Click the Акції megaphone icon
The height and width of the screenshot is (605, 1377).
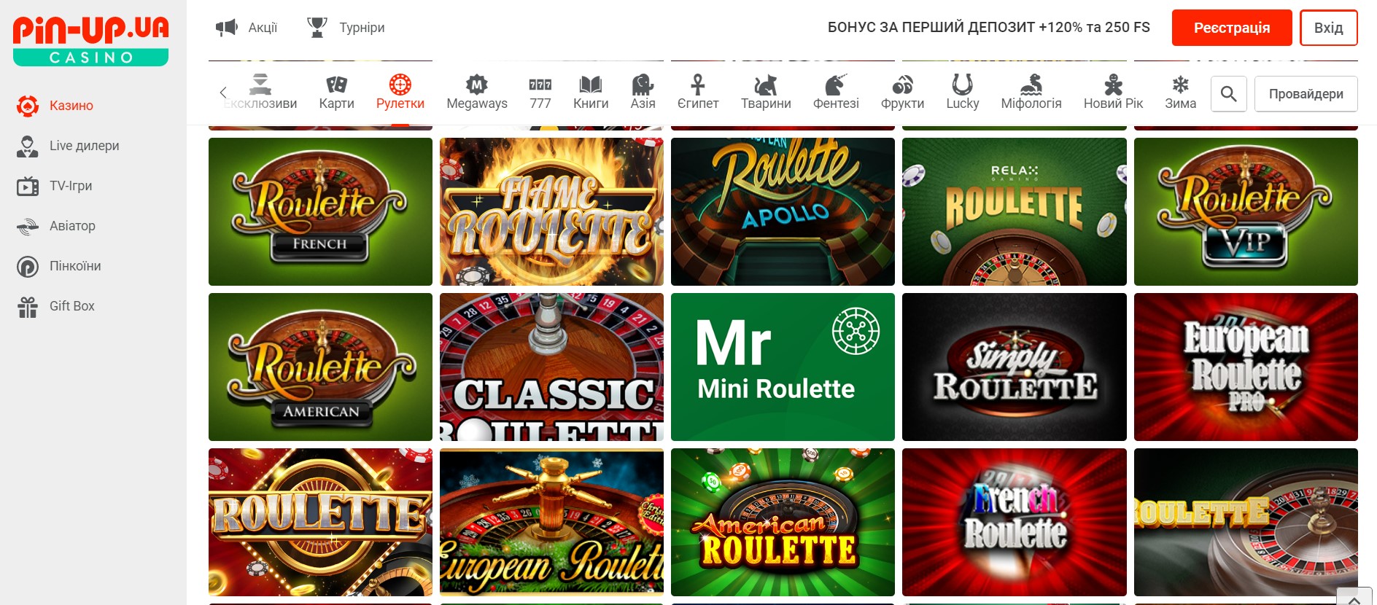(x=227, y=28)
